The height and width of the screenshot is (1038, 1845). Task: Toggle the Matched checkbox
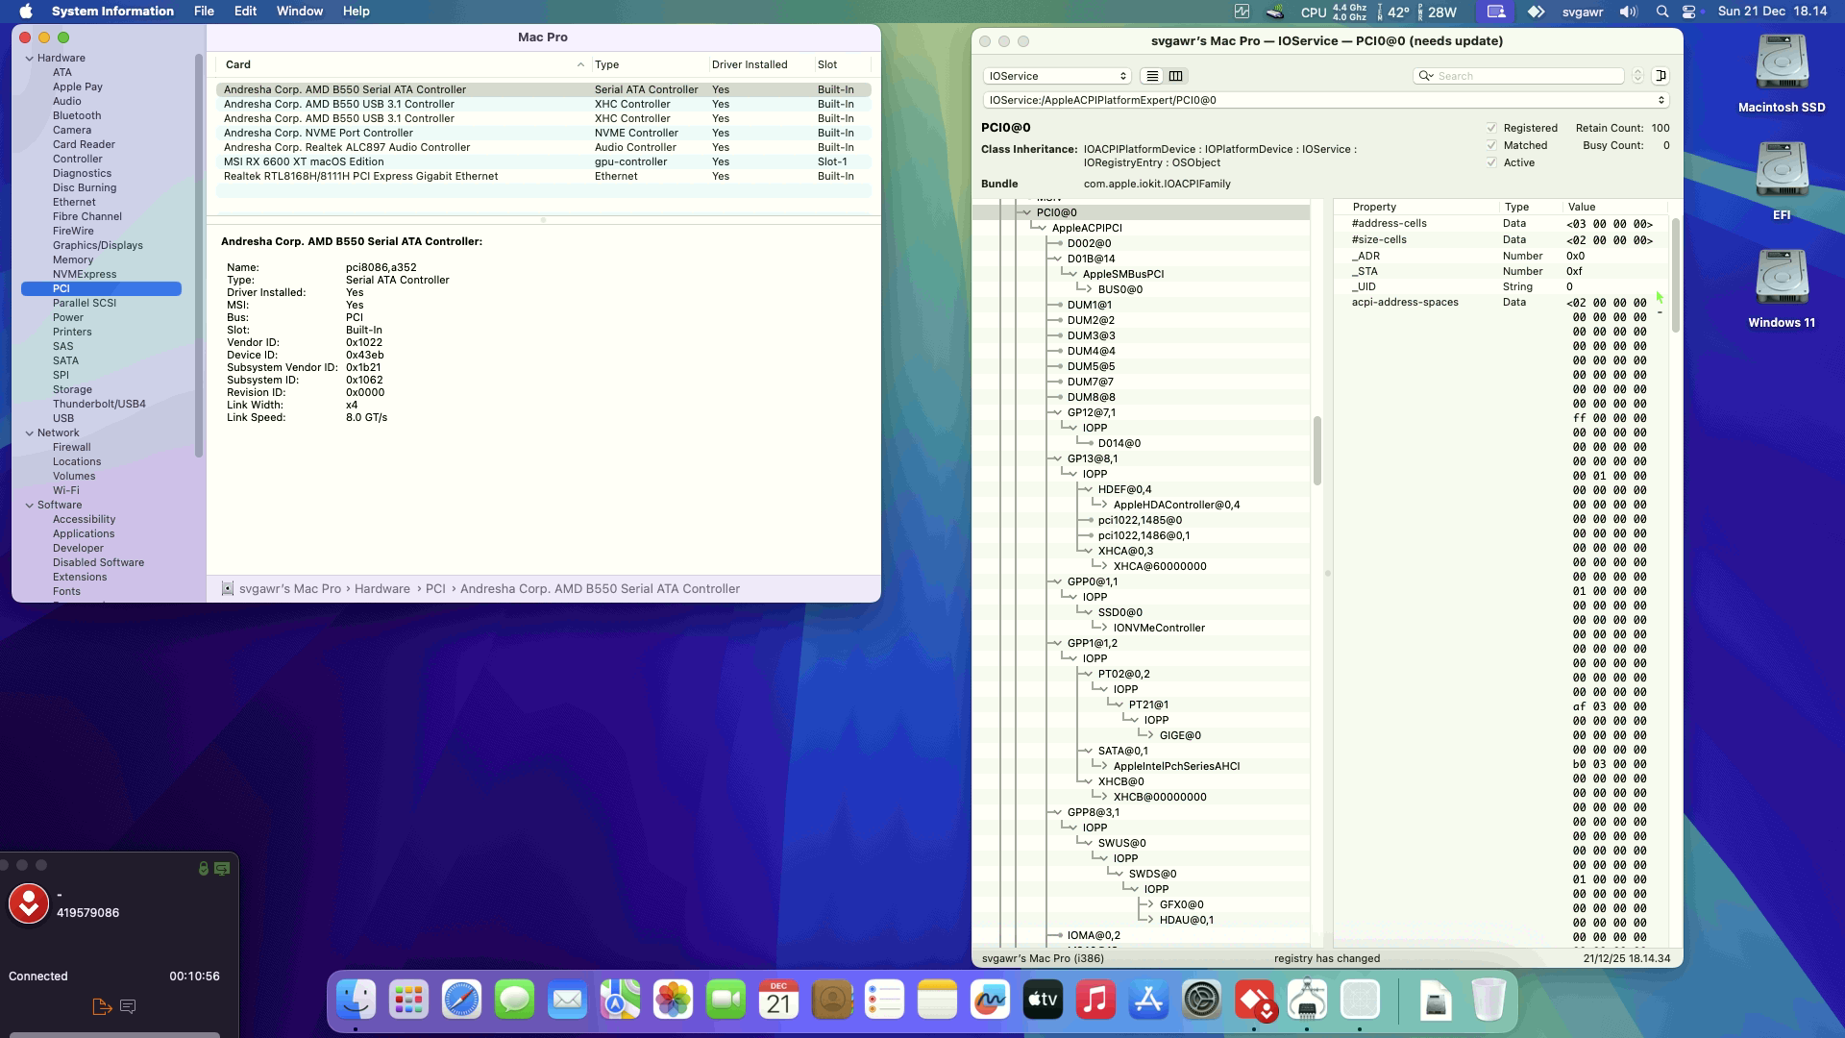click(1491, 145)
